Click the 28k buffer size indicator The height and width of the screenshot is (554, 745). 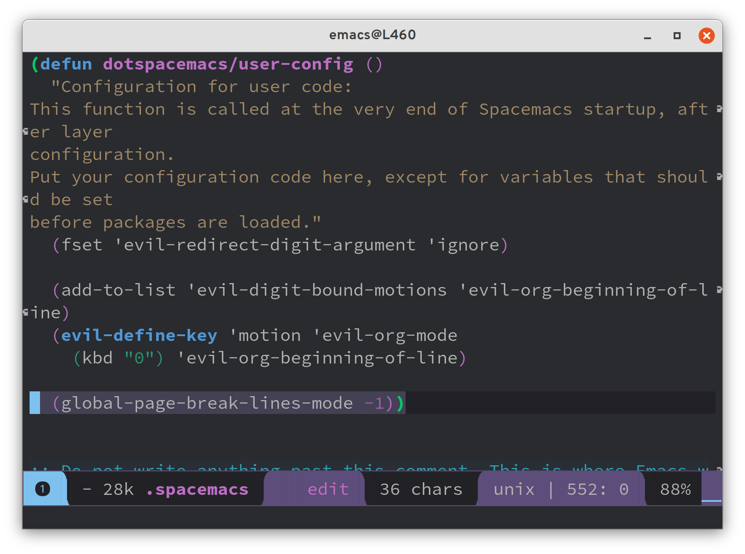click(x=118, y=489)
